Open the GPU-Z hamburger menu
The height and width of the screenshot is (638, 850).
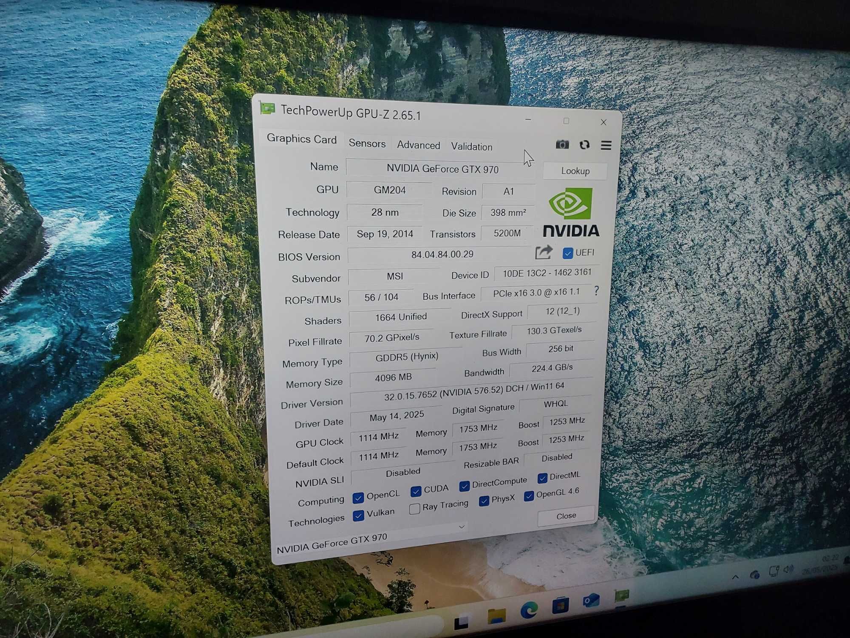click(x=606, y=145)
